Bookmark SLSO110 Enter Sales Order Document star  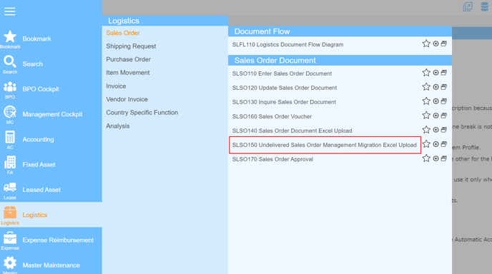click(426, 73)
